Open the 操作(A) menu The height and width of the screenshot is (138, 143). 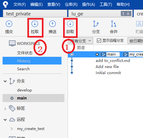click(89, 4)
